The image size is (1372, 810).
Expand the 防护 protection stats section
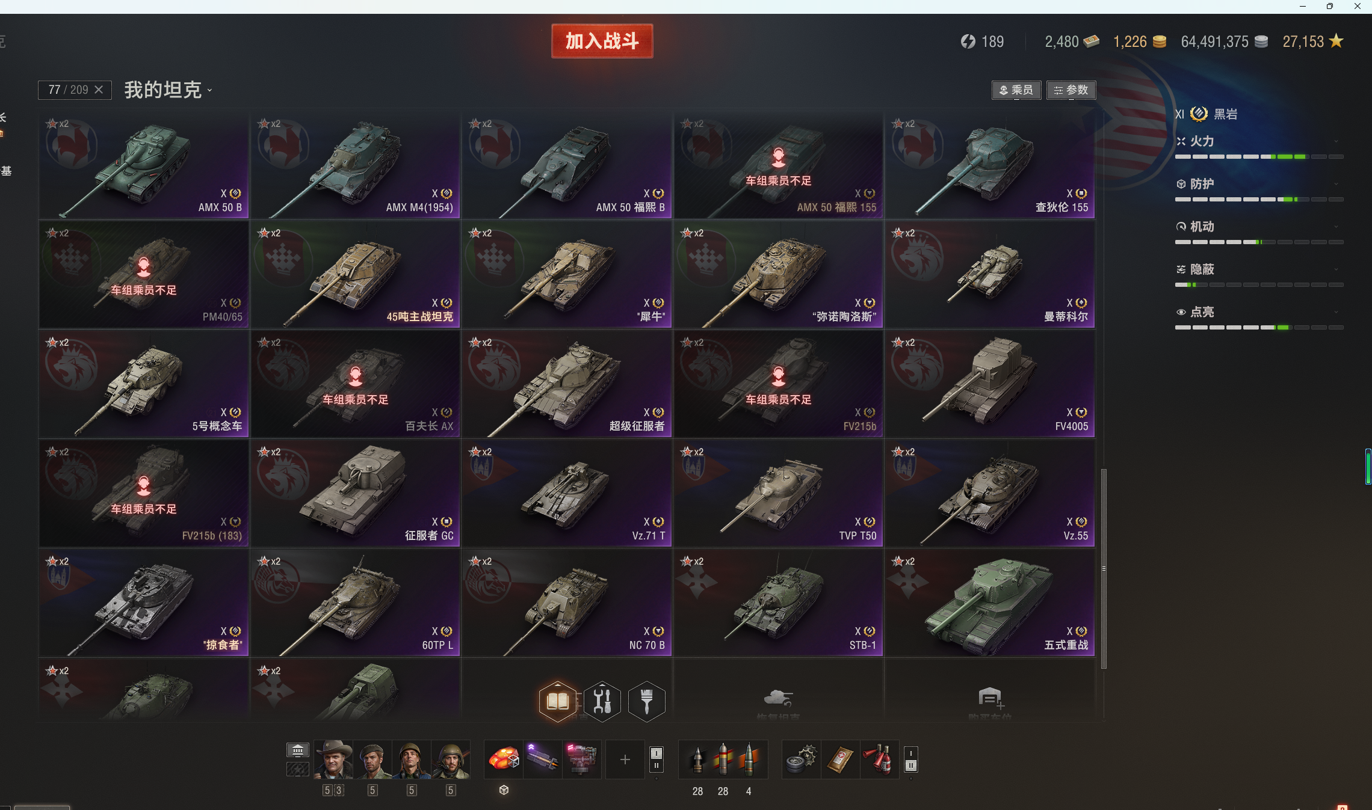coord(1259,184)
